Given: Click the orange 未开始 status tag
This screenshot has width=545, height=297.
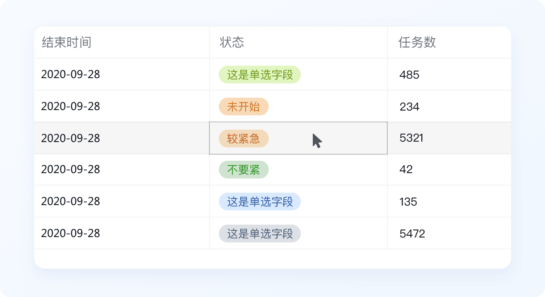Looking at the screenshot, I should 243,107.
